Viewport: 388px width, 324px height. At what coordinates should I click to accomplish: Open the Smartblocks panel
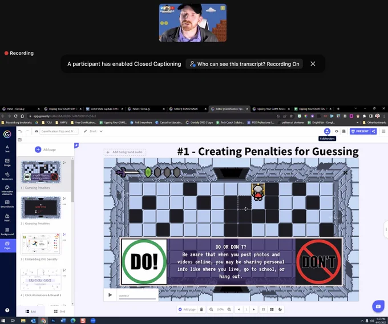7,204
